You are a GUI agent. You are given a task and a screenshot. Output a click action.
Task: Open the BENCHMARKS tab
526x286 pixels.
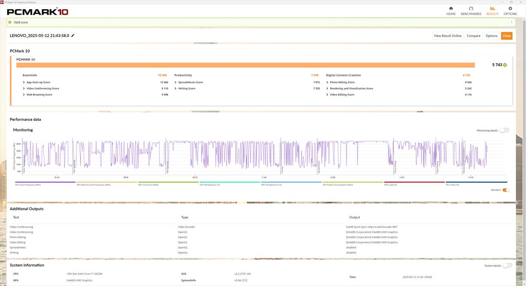[471, 11]
